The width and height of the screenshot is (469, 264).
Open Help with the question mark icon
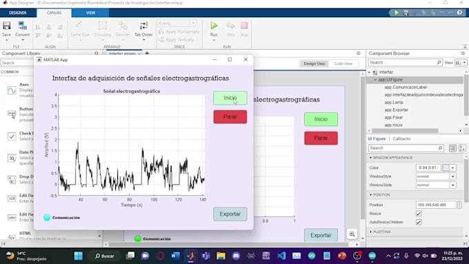click(460, 13)
